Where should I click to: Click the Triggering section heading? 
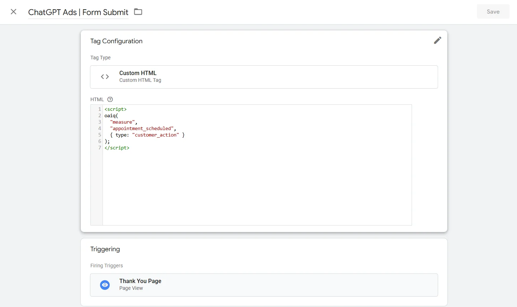click(x=105, y=249)
